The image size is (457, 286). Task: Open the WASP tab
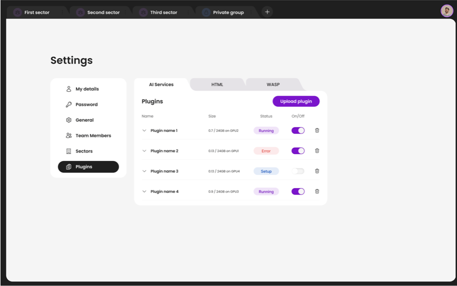point(273,84)
